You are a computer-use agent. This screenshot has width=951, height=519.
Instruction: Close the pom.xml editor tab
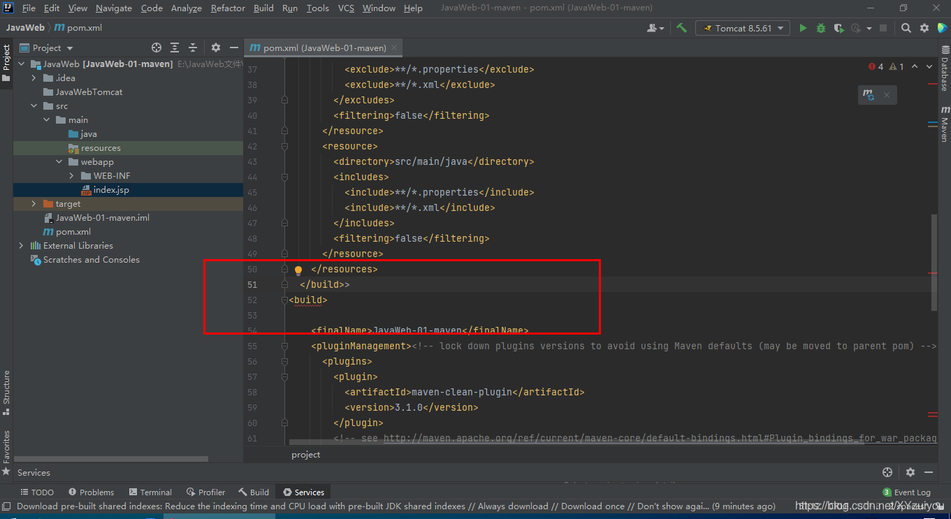point(395,48)
